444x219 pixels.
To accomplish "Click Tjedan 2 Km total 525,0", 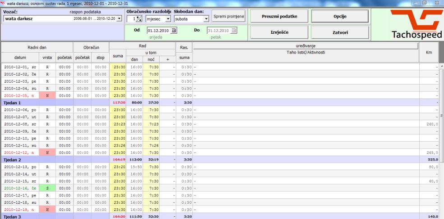I will coord(432,160).
